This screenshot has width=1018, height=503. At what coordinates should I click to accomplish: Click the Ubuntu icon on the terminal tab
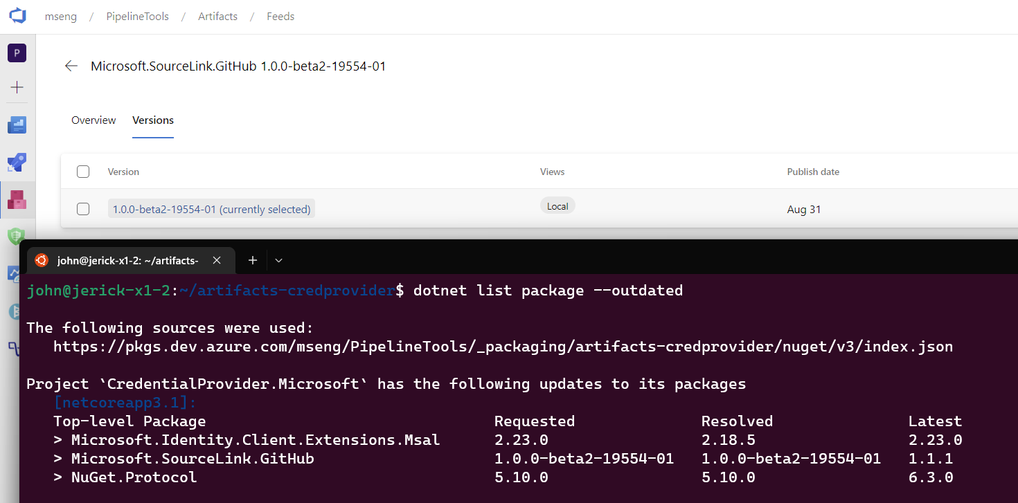click(x=41, y=260)
